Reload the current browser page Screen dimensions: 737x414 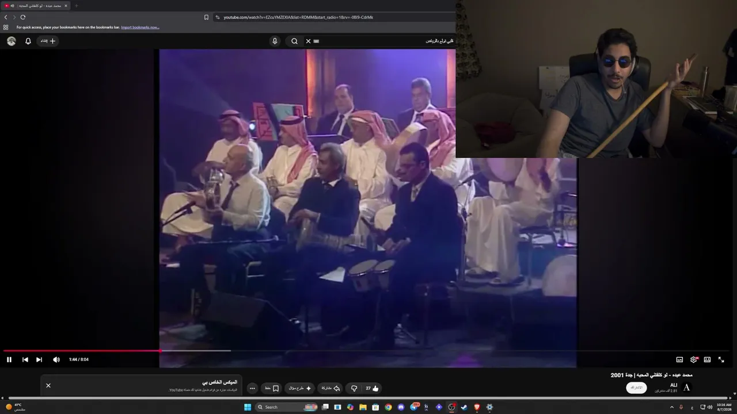(22, 17)
